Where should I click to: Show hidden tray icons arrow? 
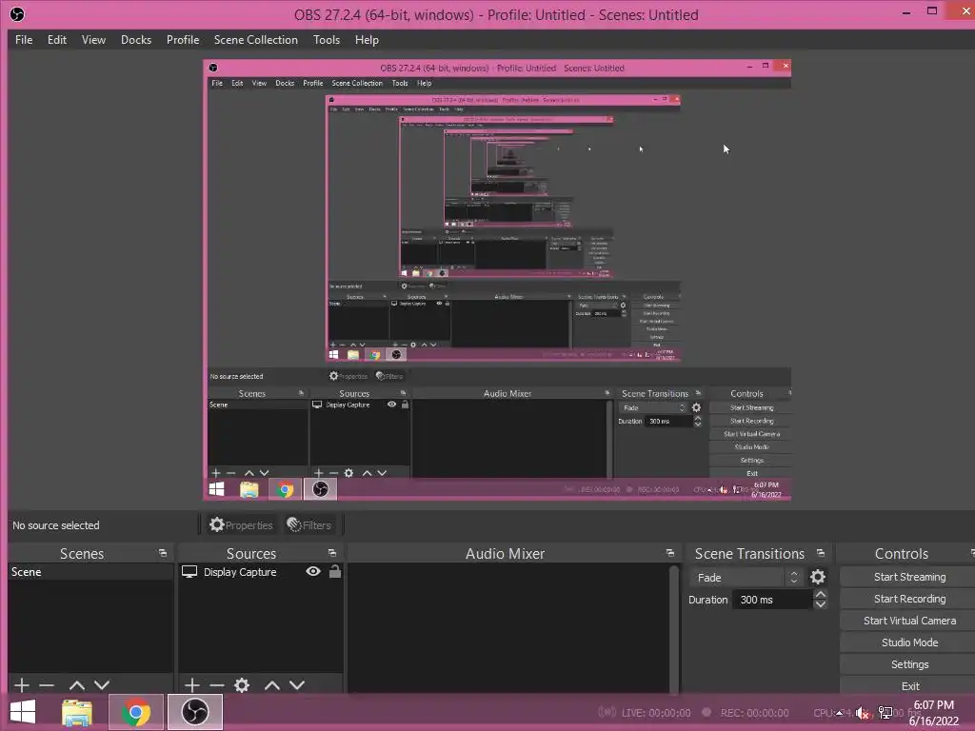pyautogui.click(x=840, y=713)
